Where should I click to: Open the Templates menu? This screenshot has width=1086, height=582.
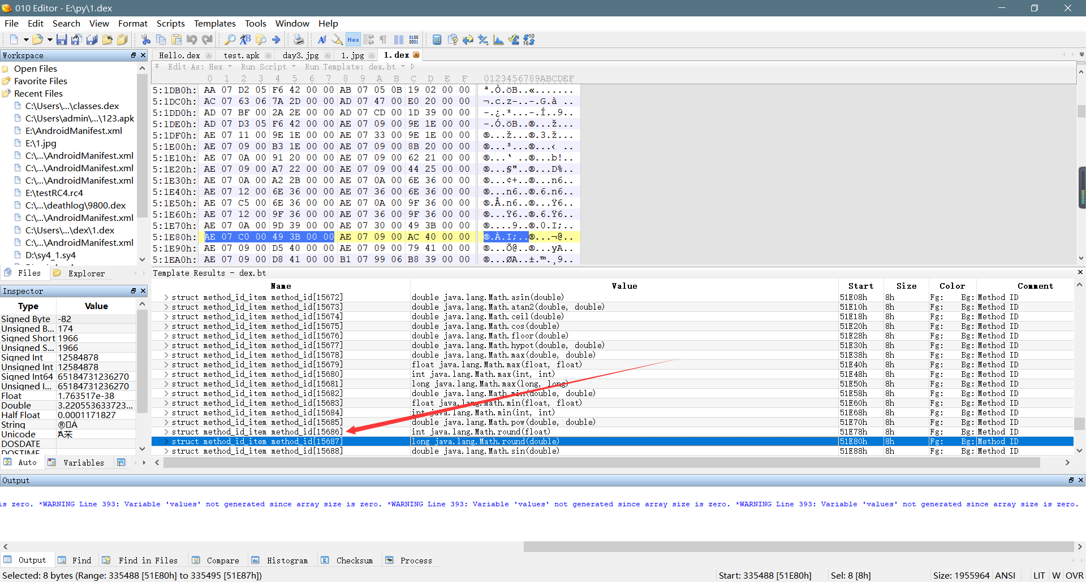click(214, 23)
